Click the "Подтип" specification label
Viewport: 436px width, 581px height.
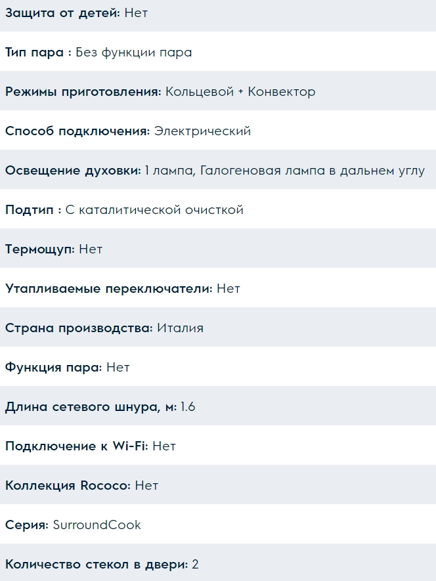[x=33, y=210]
